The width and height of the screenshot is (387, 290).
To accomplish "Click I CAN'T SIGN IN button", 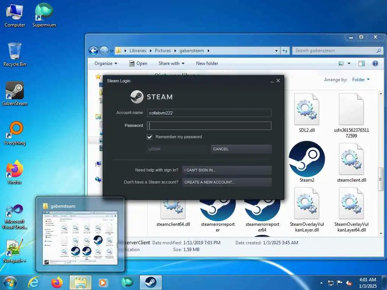I will [x=227, y=170].
